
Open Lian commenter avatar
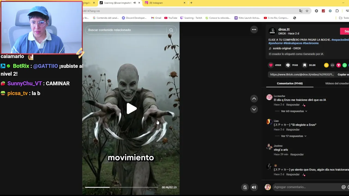[x=269, y=122]
